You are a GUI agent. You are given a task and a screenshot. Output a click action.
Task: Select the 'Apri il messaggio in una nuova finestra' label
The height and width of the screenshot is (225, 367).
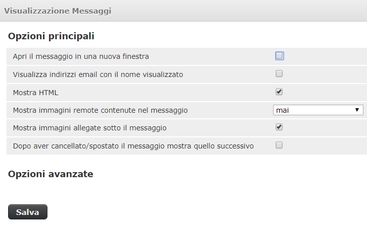tap(81, 56)
